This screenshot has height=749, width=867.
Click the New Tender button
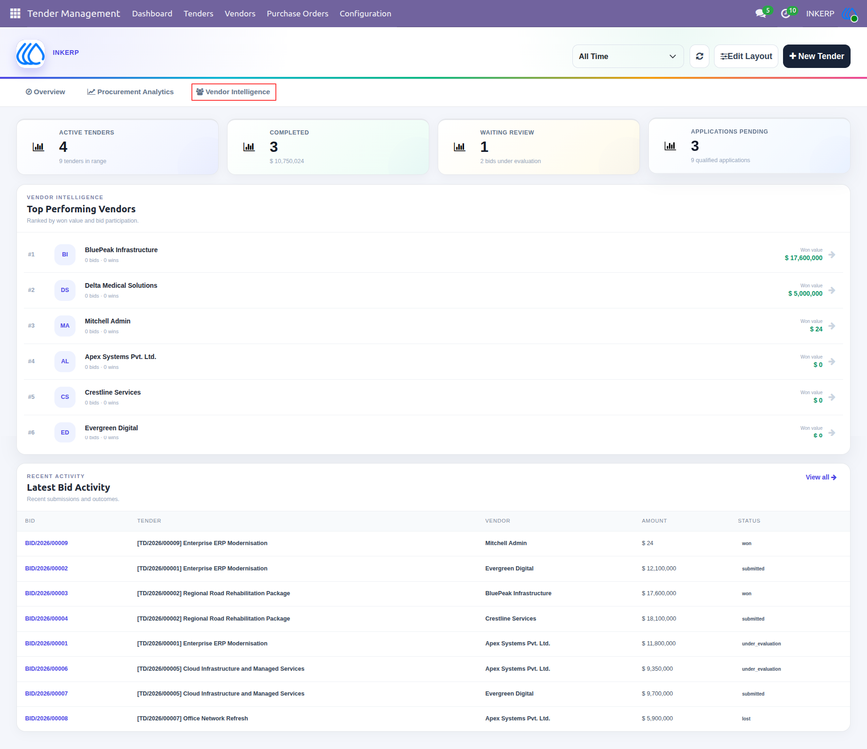[x=816, y=56]
